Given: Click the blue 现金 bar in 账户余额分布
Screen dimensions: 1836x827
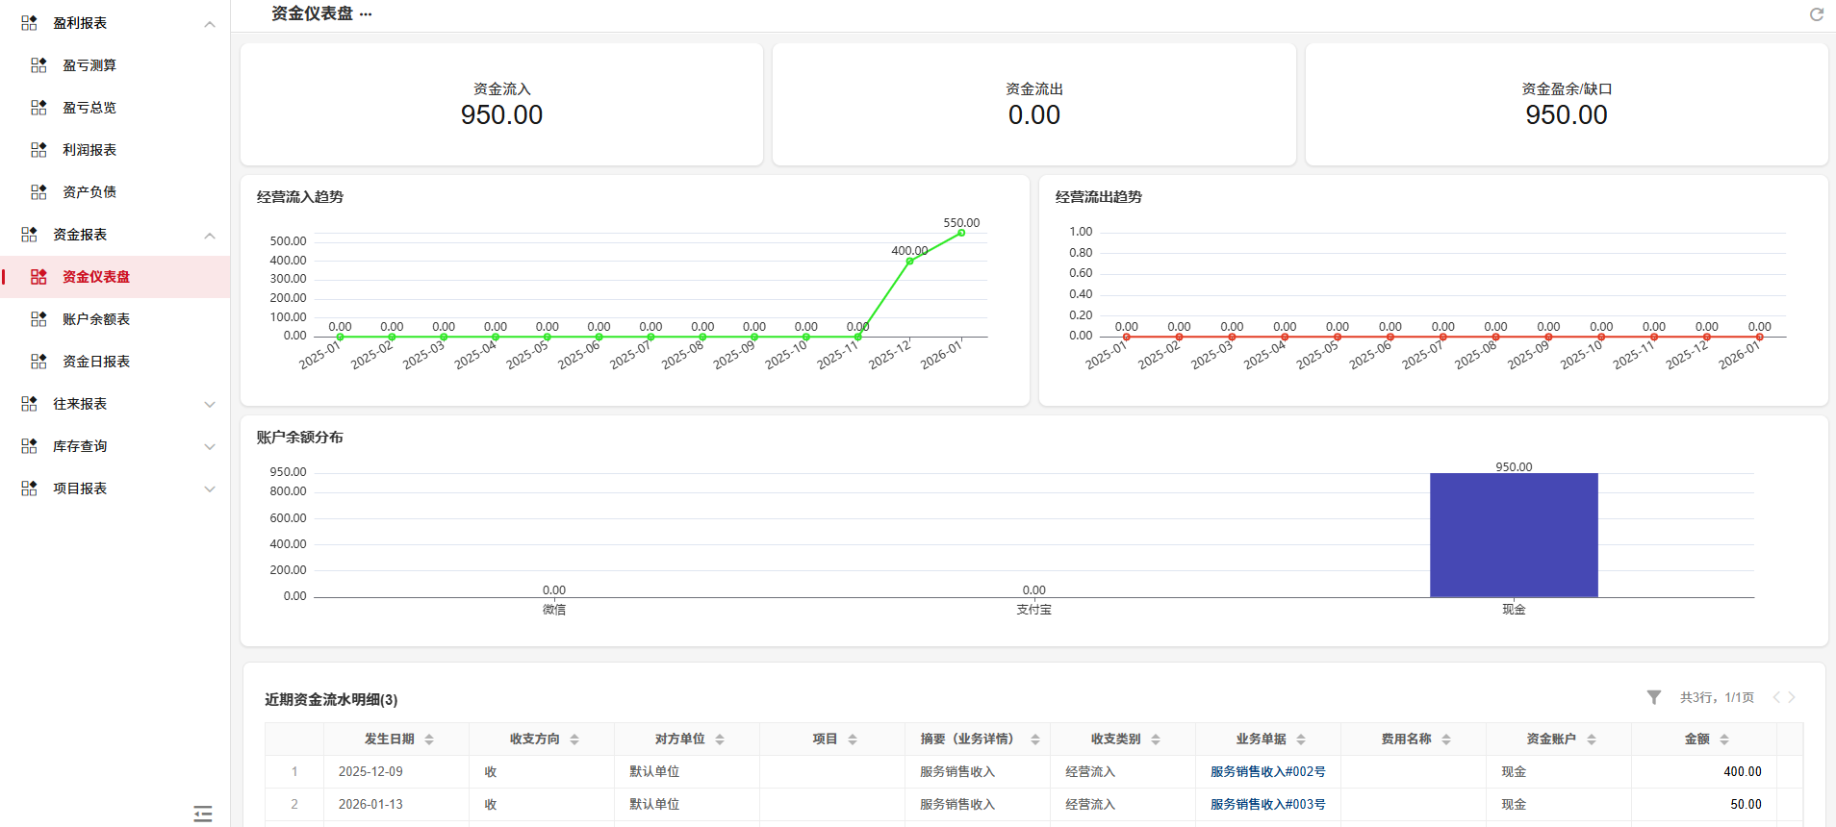Looking at the screenshot, I should tap(1514, 535).
